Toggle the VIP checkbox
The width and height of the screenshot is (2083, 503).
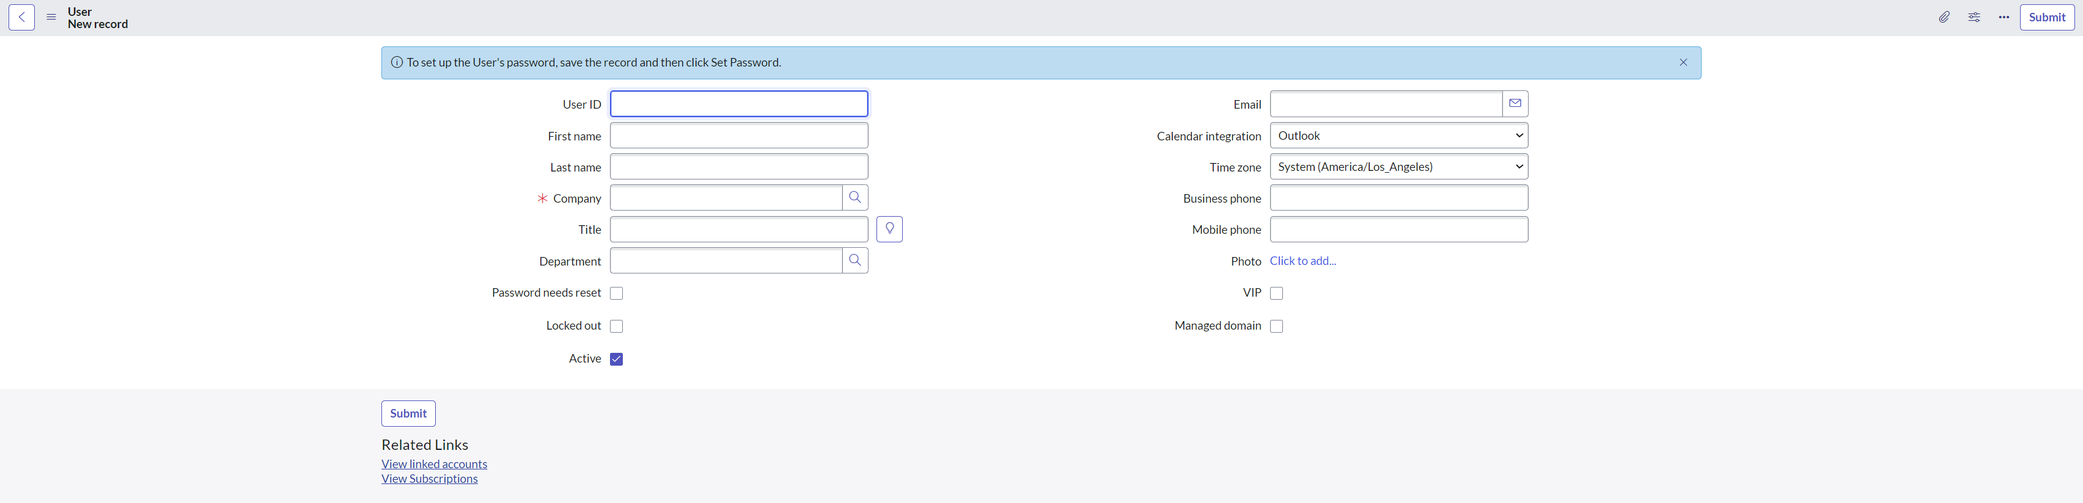[1276, 294]
